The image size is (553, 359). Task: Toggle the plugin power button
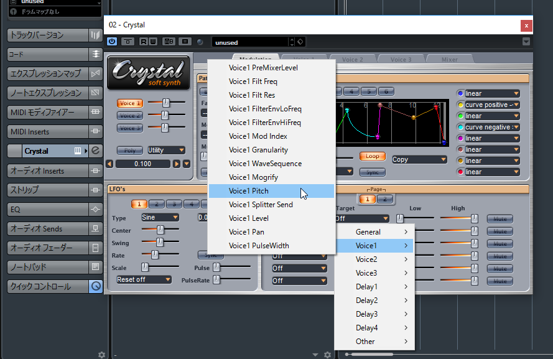point(112,42)
